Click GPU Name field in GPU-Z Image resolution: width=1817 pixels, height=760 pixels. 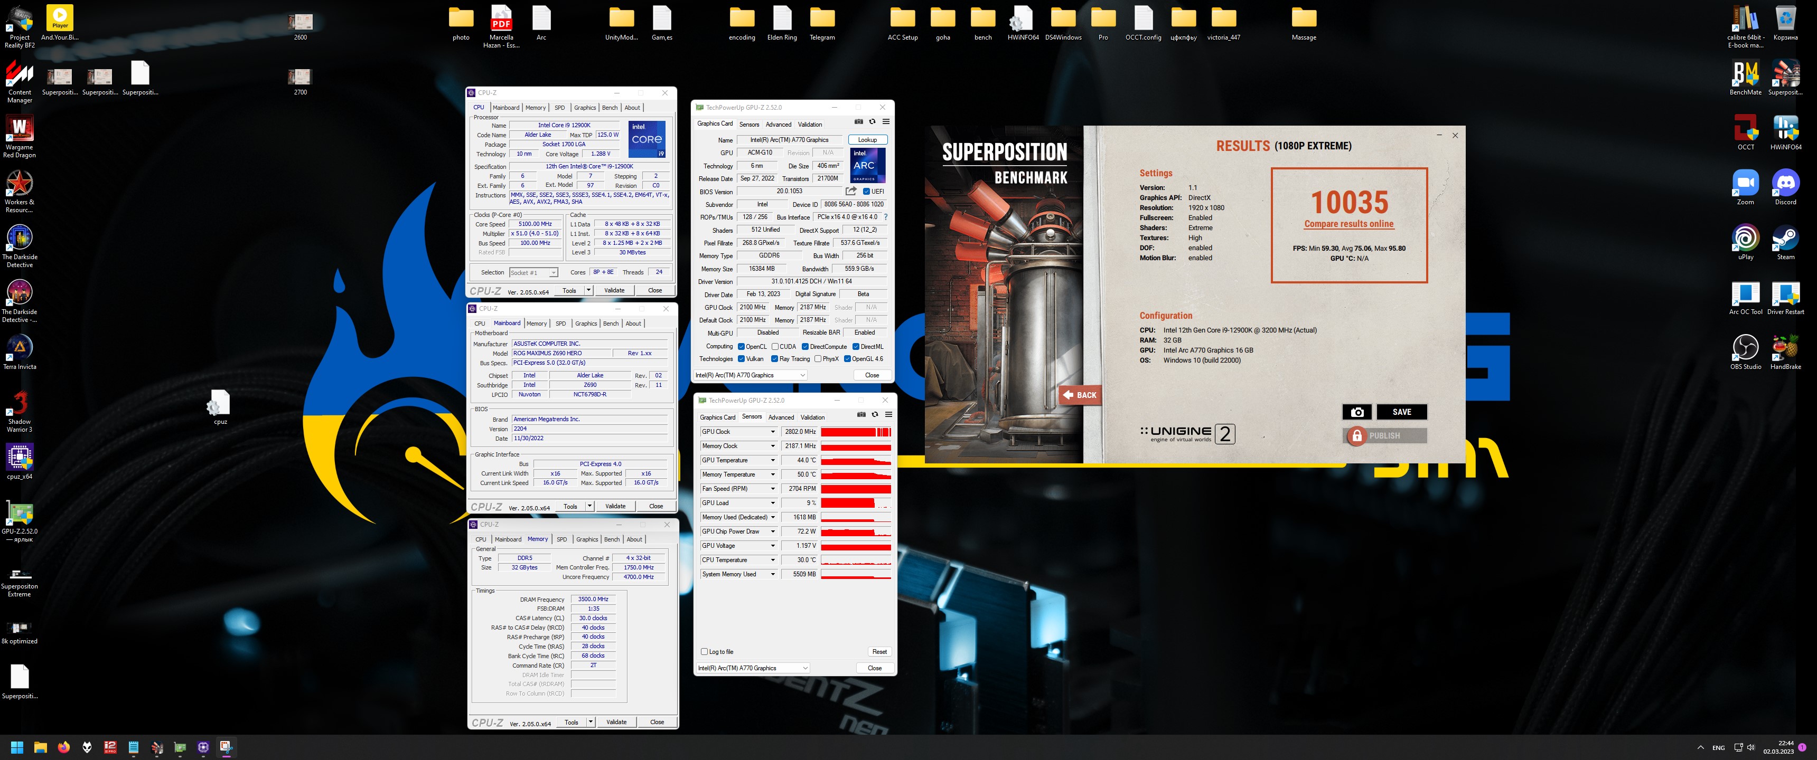point(789,139)
